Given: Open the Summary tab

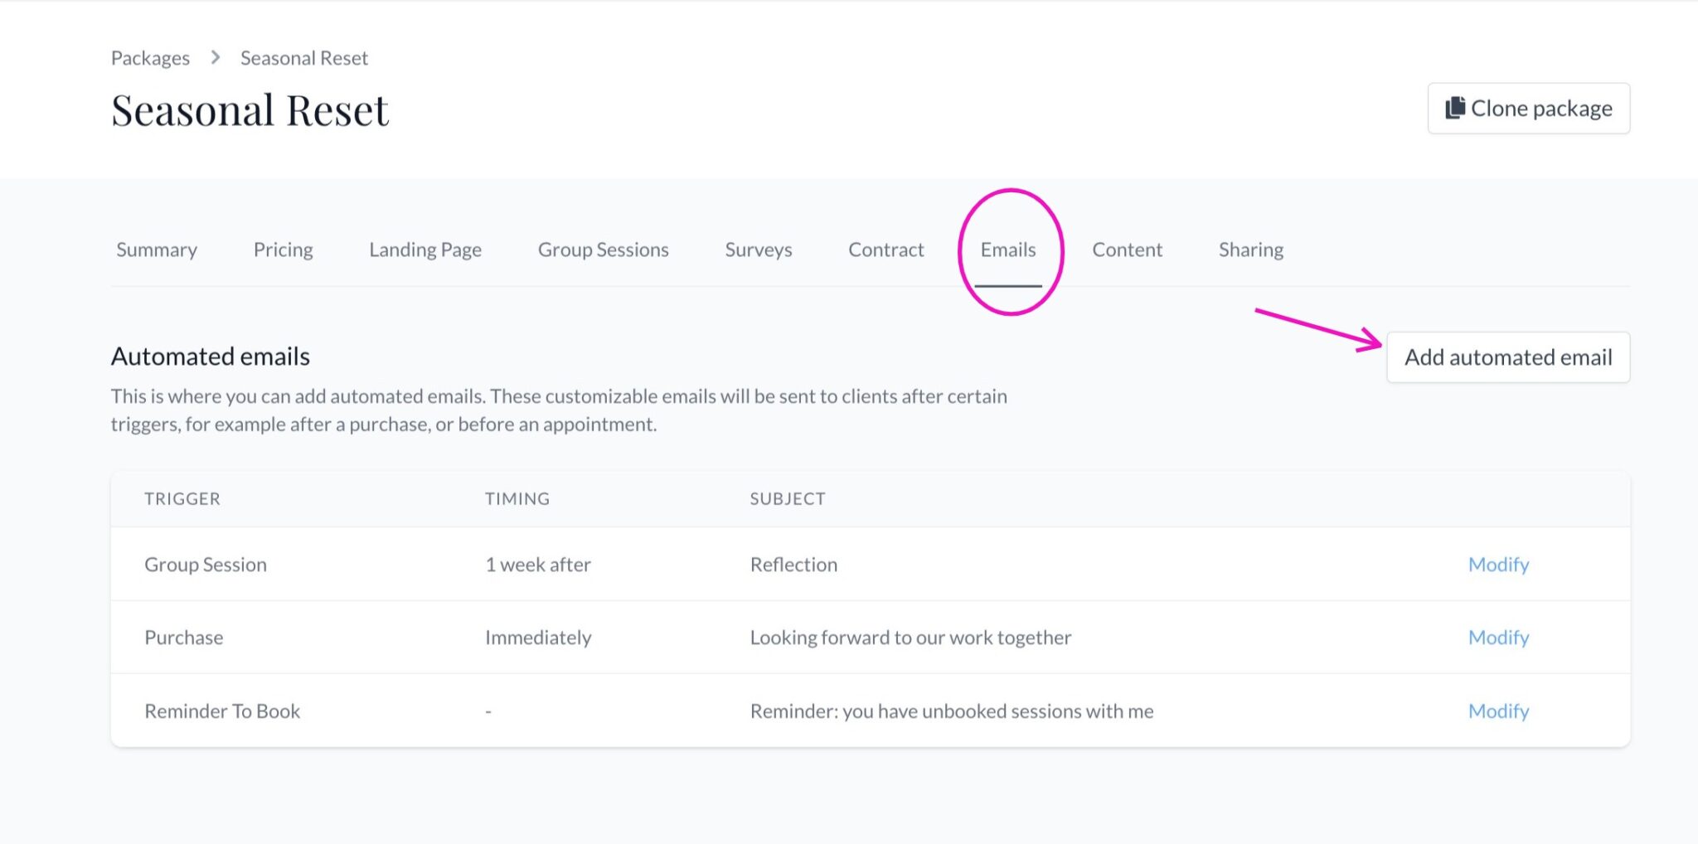Looking at the screenshot, I should pos(157,250).
